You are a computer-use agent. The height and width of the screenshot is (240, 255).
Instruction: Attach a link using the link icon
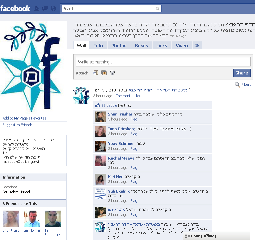tap(96, 73)
